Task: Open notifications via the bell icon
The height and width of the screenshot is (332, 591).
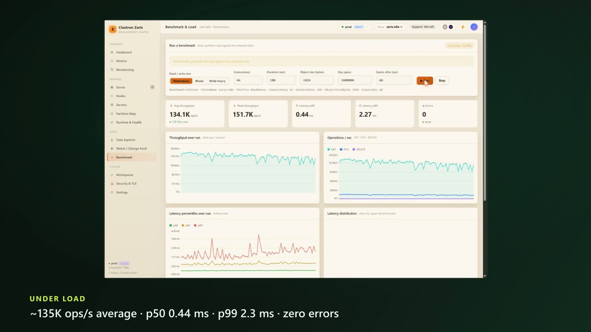Action: point(463,27)
